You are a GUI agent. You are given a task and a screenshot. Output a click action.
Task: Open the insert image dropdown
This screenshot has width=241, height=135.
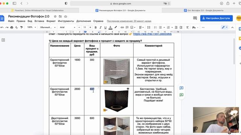(x=133, y=27)
